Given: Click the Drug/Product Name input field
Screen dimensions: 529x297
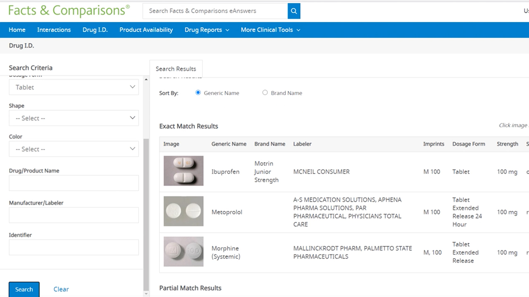Looking at the screenshot, I should coord(74,183).
